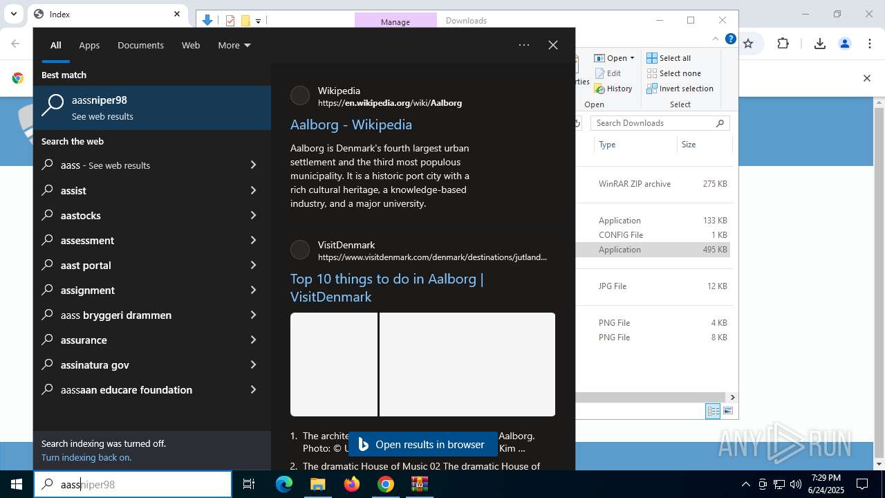
Task: Switch to the Apps search tab
Action: point(89,45)
